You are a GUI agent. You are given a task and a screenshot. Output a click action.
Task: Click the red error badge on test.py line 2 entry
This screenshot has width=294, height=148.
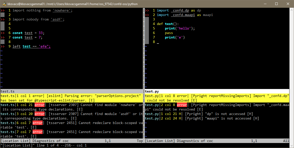pyautogui.click(x=182, y=105)
